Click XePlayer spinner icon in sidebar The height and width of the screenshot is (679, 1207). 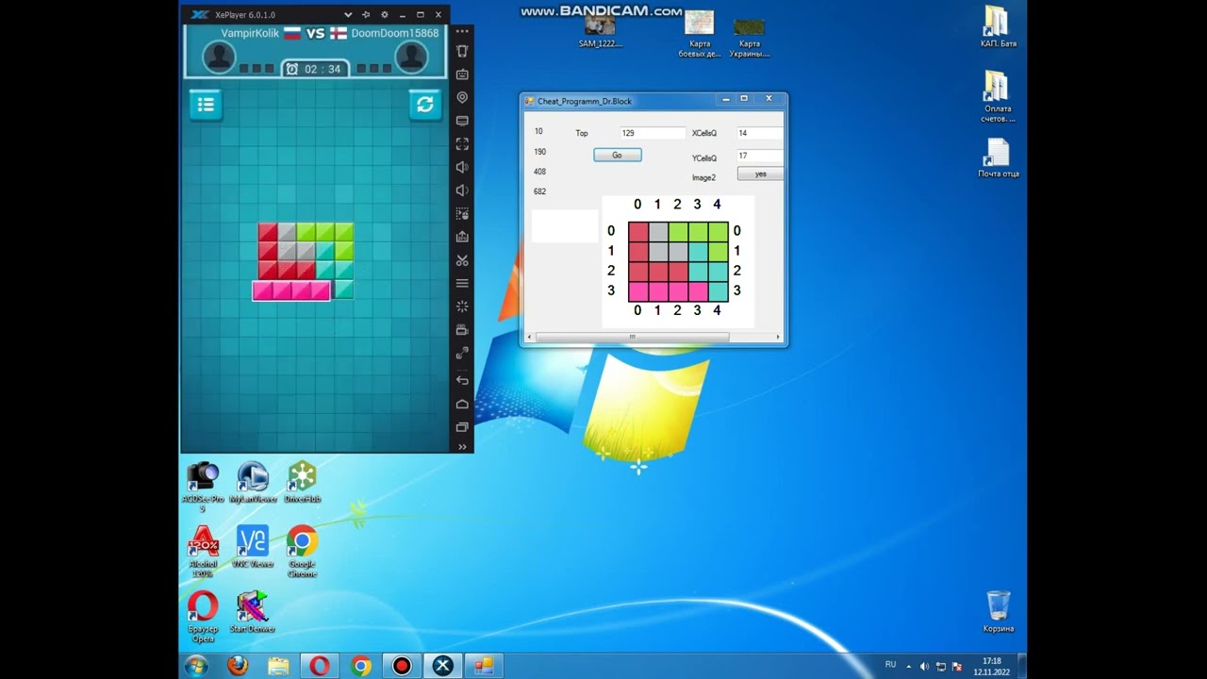pyautogui.click(x=462, y=306)
